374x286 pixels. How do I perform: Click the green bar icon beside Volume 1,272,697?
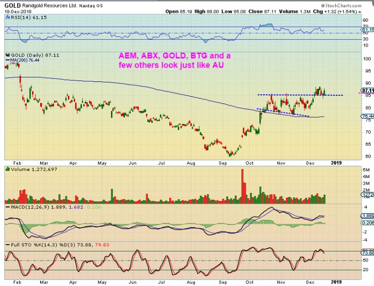click(8, 170)
